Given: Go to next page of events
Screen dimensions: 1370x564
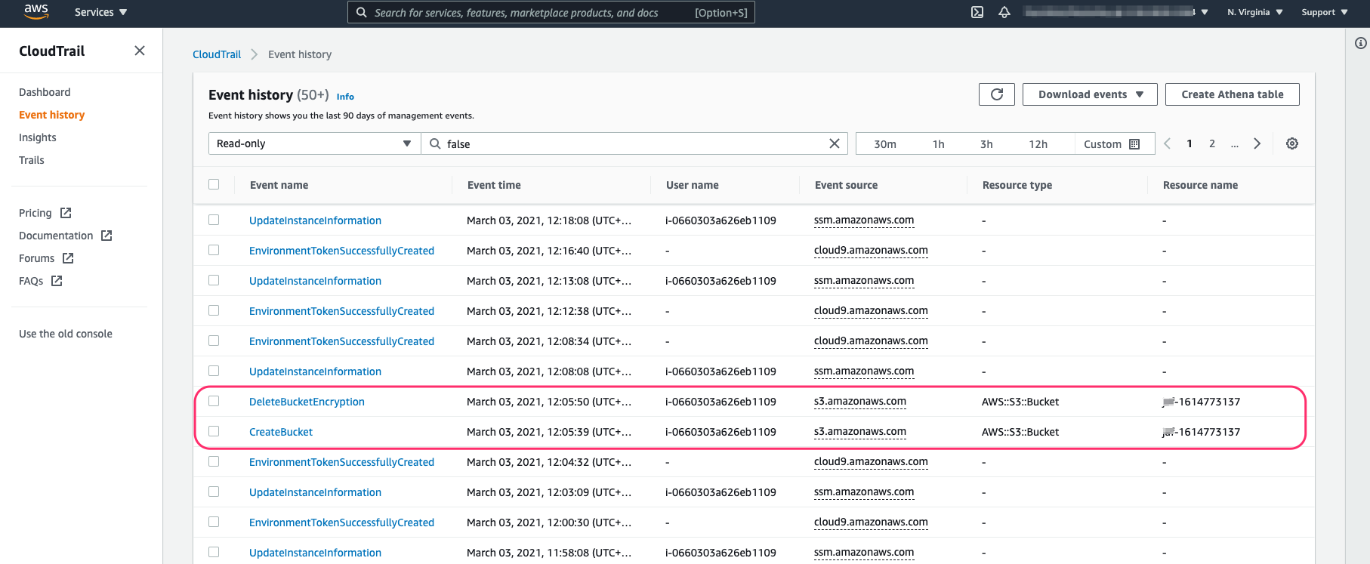Looking at the screenshot, I should (x=1257, y=143).
